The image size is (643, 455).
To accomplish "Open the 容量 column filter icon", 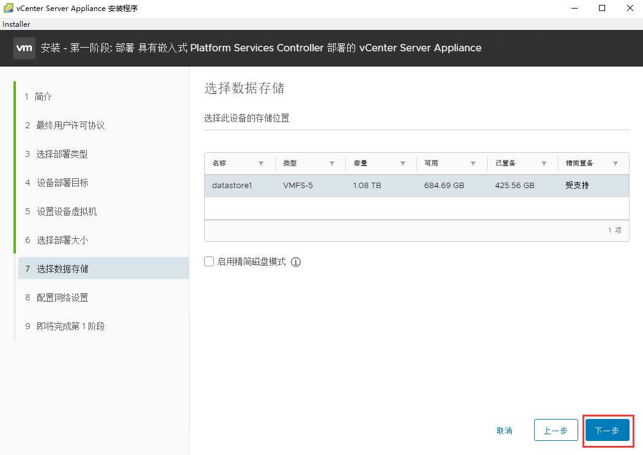I will (x=403, y=164).
